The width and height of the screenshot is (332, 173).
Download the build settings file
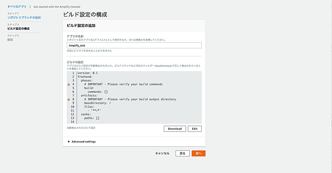175,129
